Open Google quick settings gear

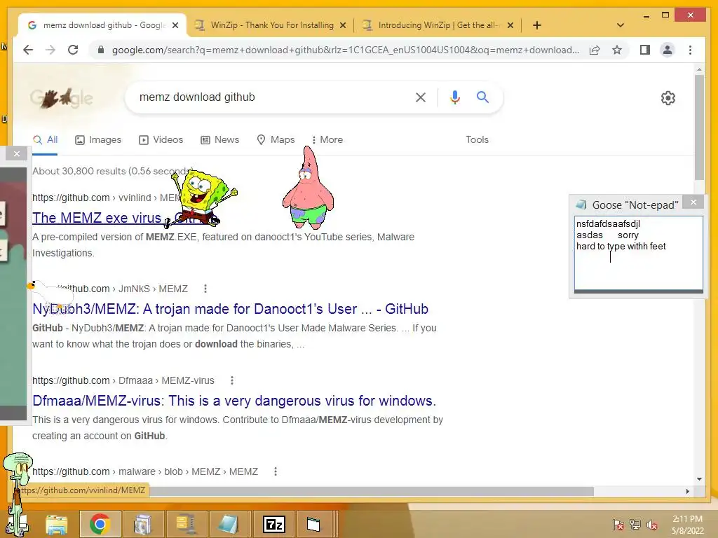click(668, 98)
